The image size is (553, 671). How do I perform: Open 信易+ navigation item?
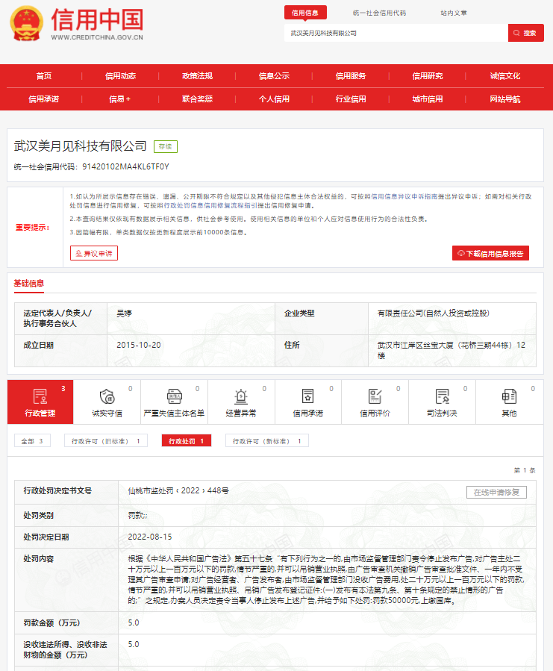pos(120,99)
